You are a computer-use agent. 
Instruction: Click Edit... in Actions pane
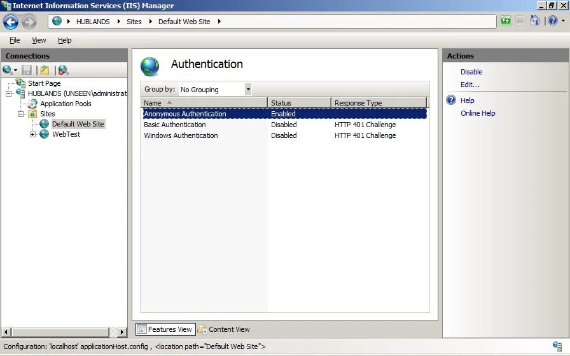click(470, 85)
